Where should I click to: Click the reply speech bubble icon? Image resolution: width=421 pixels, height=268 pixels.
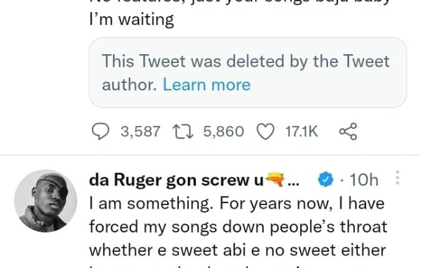click(100, 132)
